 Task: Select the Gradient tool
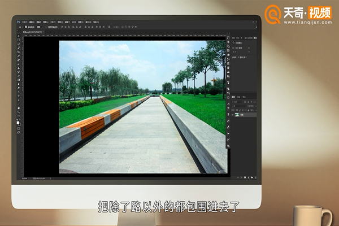pos(19,80)
